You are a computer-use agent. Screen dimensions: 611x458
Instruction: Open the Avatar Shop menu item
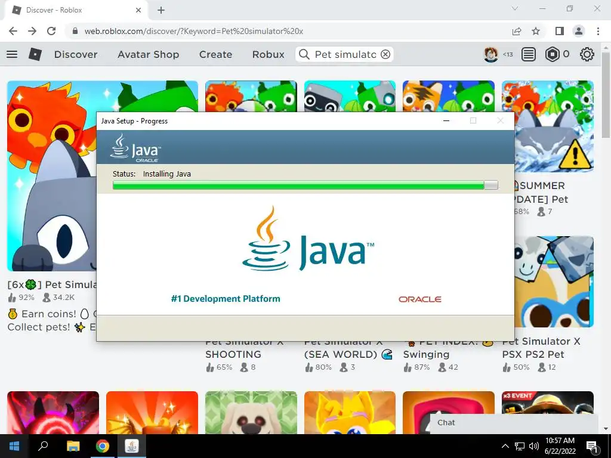(148, 54)
